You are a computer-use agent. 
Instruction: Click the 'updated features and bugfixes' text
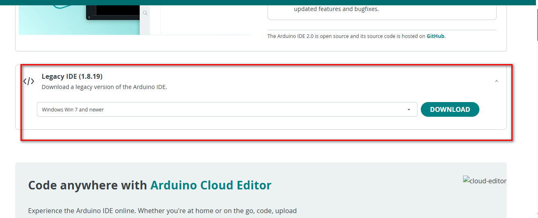pos(336,9)
